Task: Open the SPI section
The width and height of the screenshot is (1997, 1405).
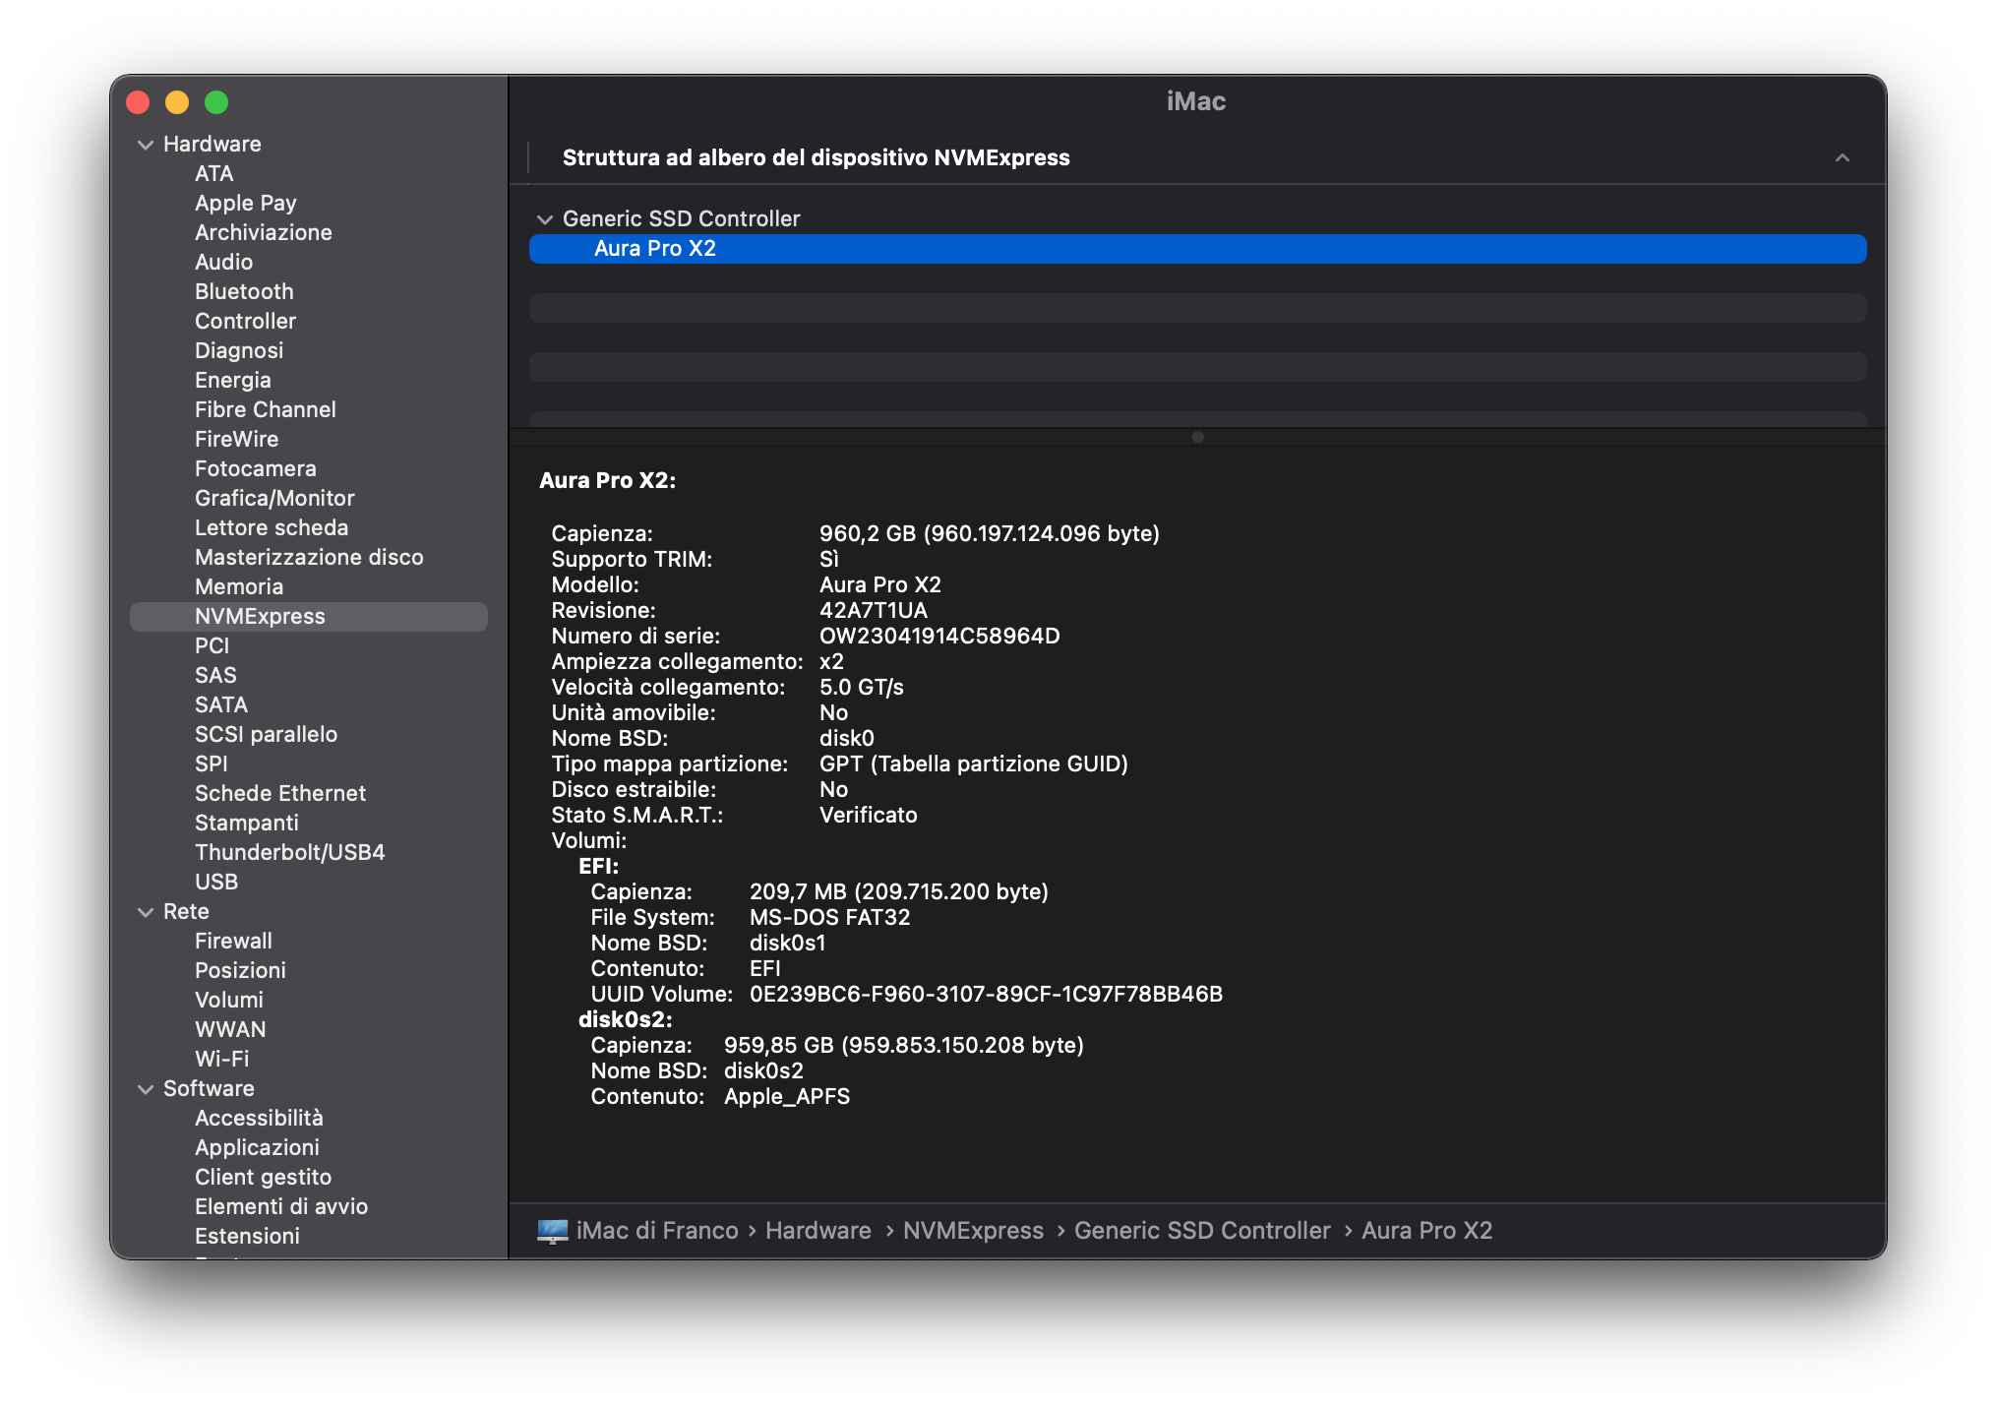Action: (x=212, y=764)
